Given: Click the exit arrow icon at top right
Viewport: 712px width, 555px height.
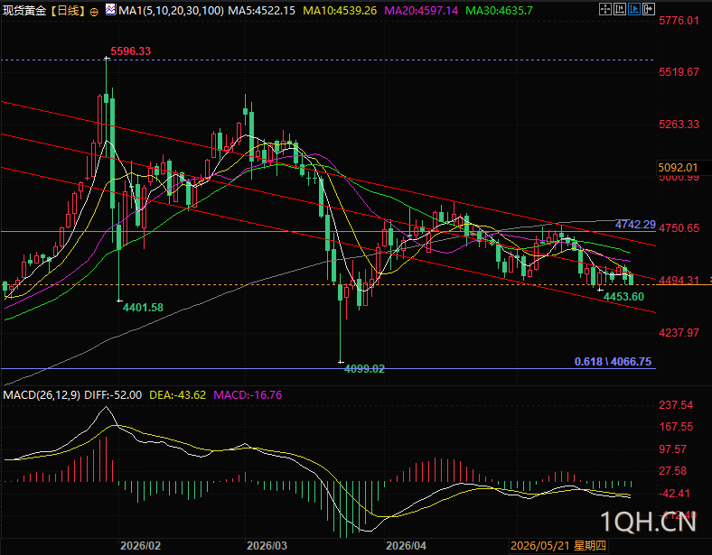Looking at the screenshot, I should (x=649, y=9).
